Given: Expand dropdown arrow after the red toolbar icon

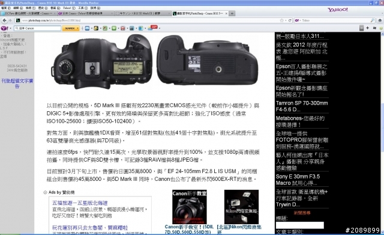Looking at the screenshot, I should tap(127, 28).
